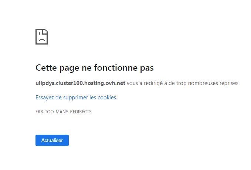251x170 pixels.
Task: Click the heading 'Cette page ne fonctionne pas'
Action: pos(94,68)
